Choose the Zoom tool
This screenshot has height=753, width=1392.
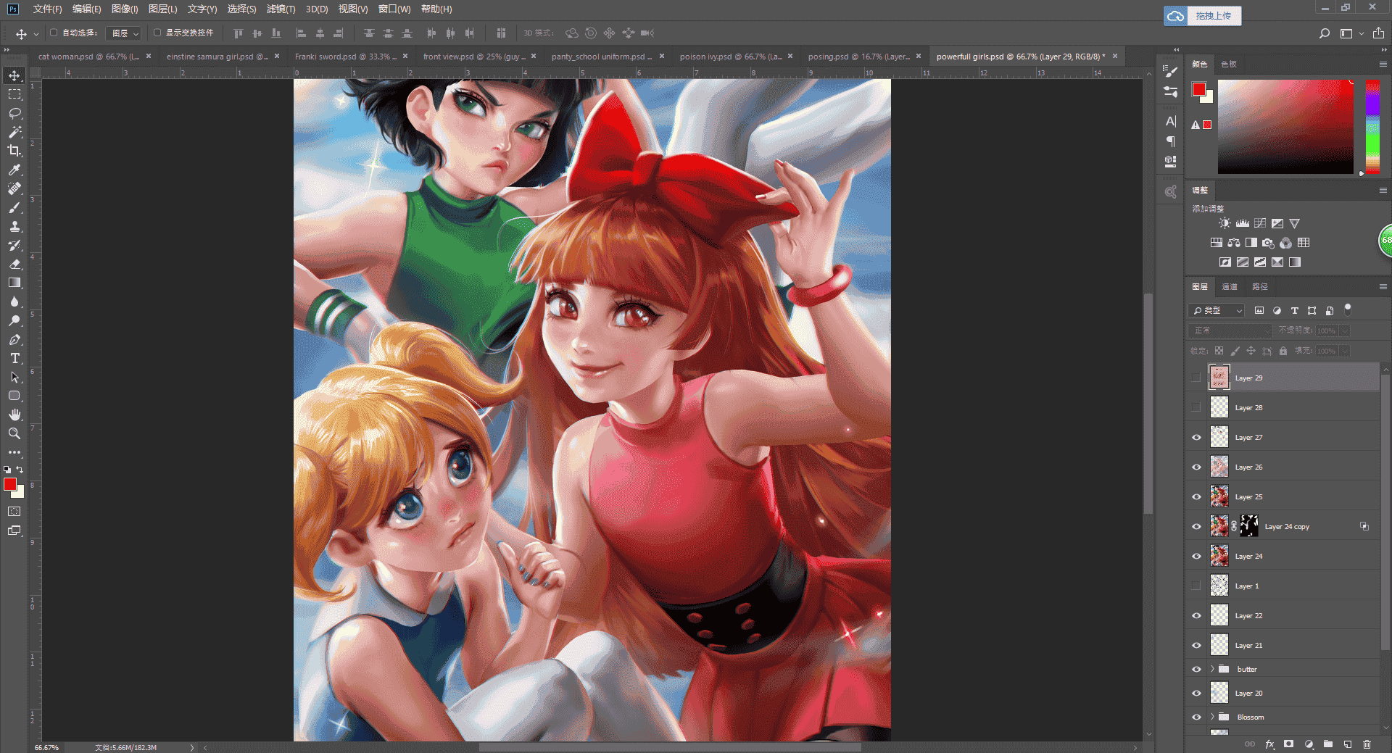pos(14,433)
